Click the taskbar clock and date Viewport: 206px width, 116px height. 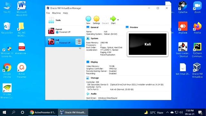click(x=190, y=112)
